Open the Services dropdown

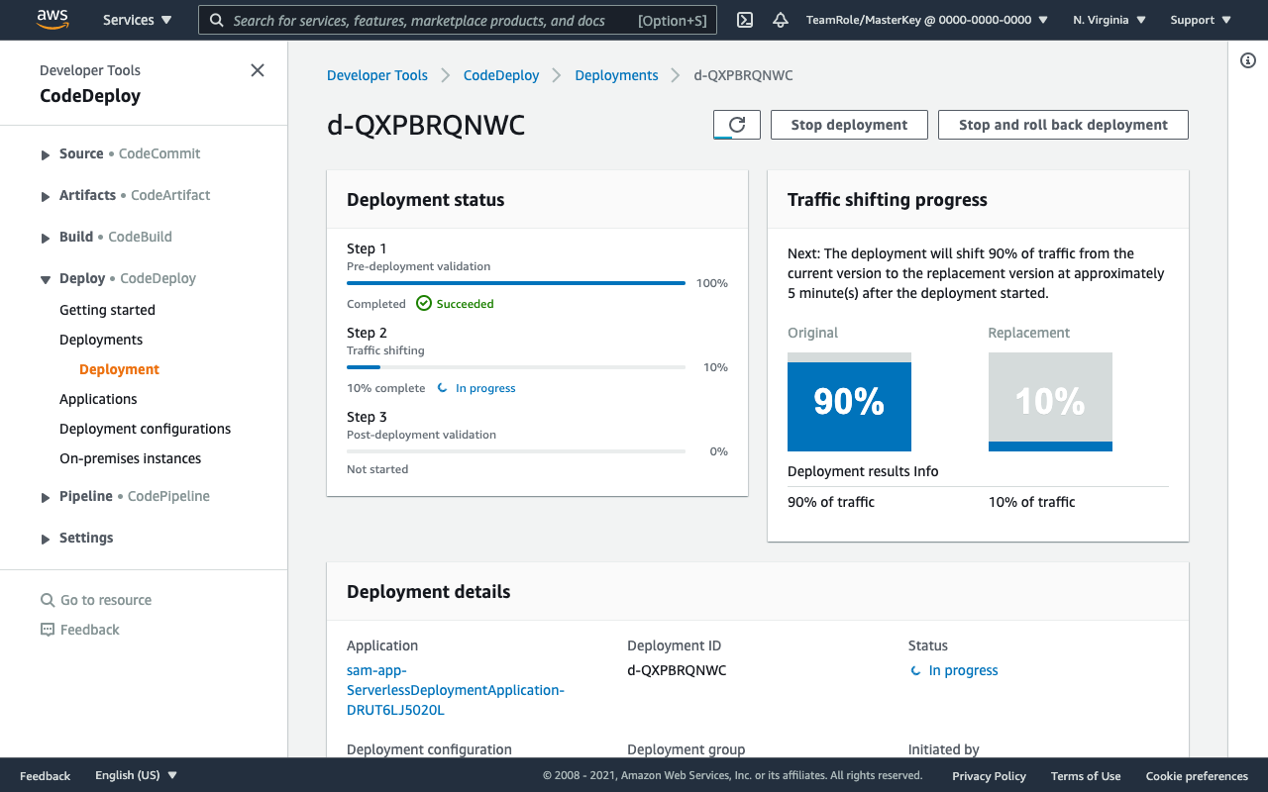137,20
